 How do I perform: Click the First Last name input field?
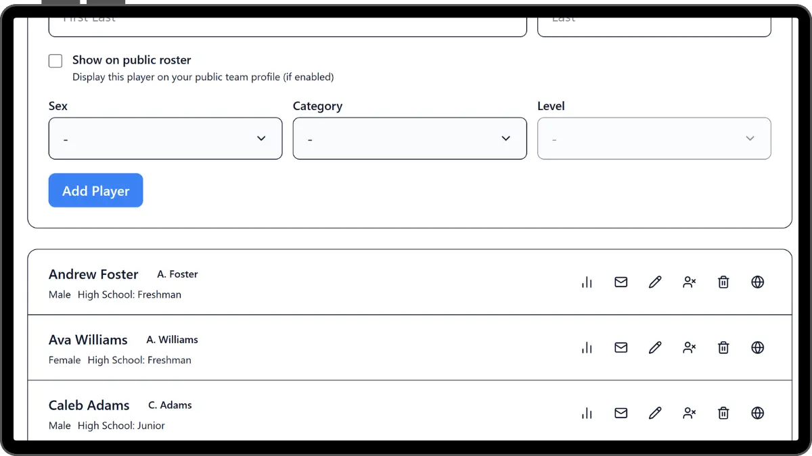click(x=287, y=21)
